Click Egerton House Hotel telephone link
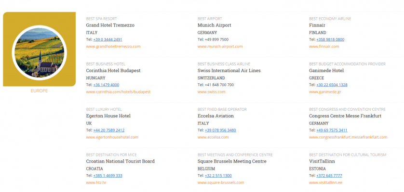 tap(109, 130)
